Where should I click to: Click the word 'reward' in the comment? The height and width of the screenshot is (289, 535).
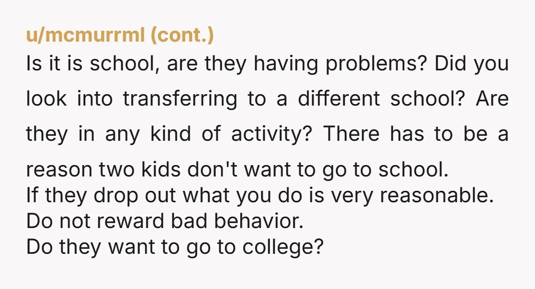(x=131, y=221)
